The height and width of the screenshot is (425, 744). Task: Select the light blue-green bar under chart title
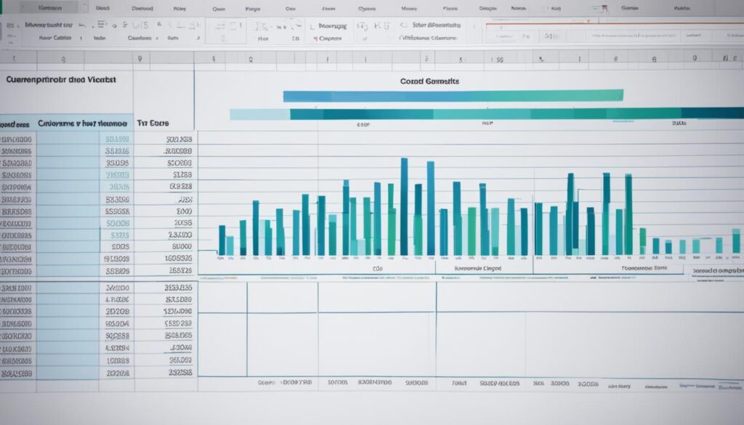[453, 95]
